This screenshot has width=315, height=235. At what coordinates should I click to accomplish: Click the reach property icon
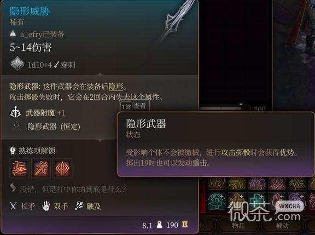(x=79, y=206)
